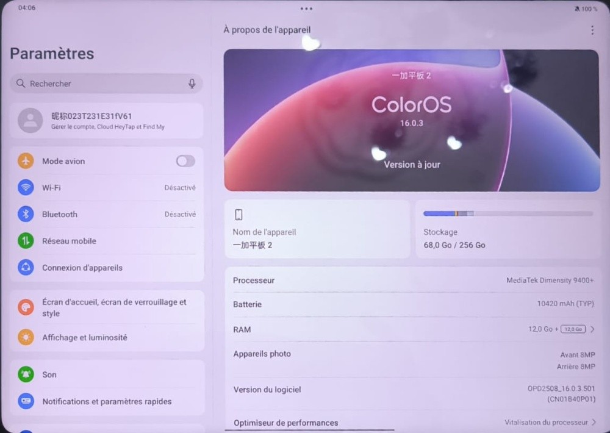Viewport: 610px width, 433px height.
Task: Open Wi-Fi settings row
Action: coord(107,187)
